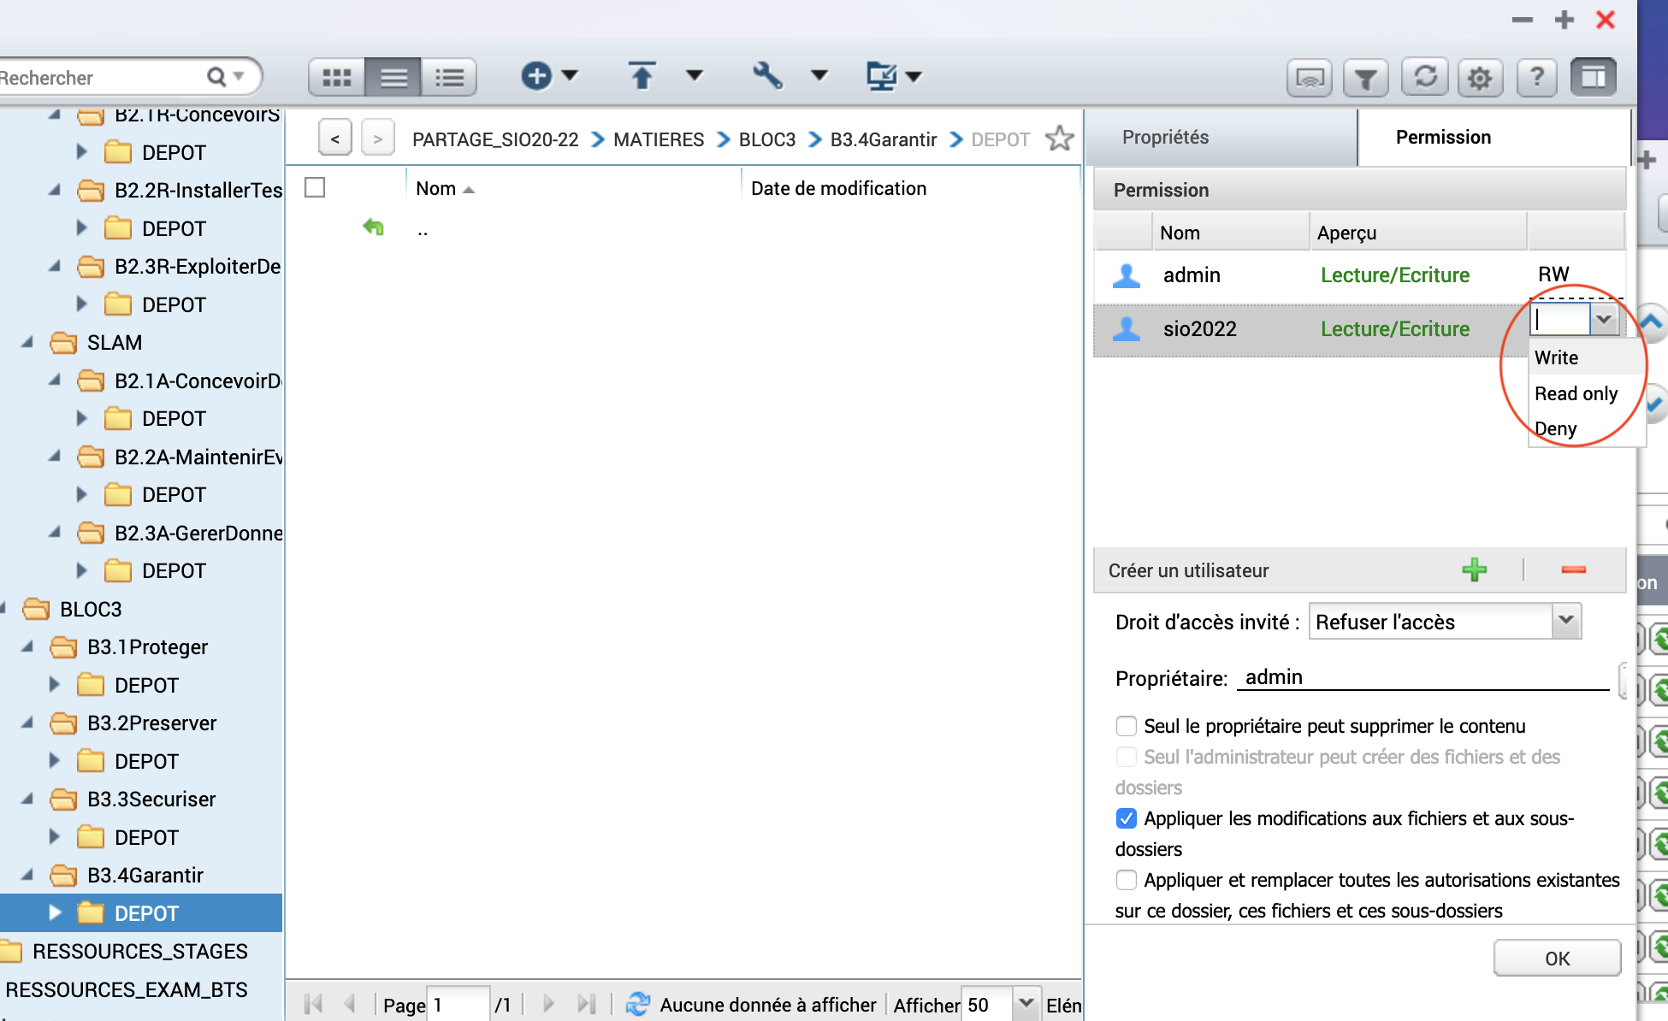
Task: Open the help question mark icon
Action: (1536, 78)
